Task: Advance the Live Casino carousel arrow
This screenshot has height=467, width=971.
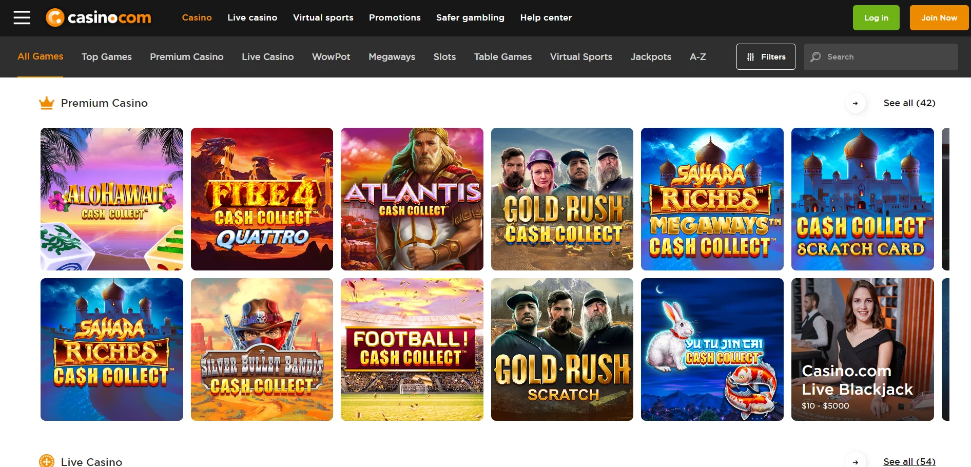Action: coord(855,462)
